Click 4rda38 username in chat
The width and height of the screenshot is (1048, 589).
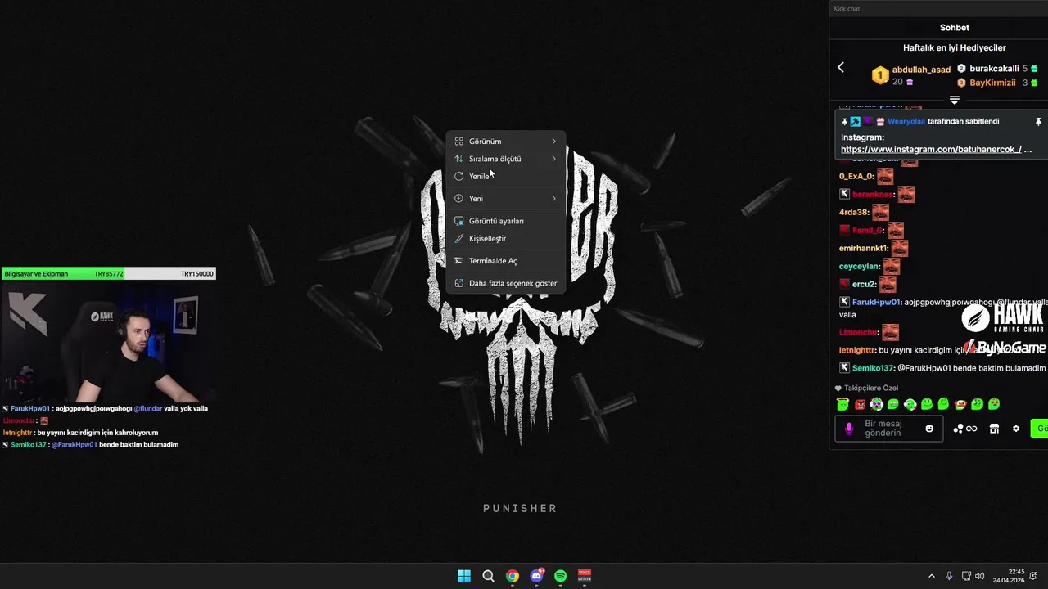(x=853, y=212)
